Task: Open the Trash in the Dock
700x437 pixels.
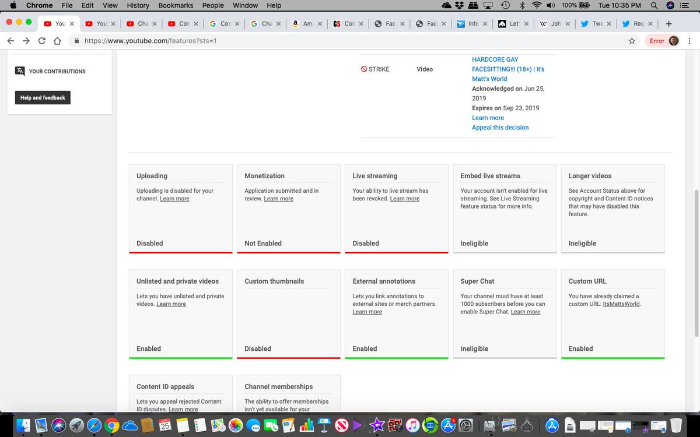Action: click(676, 425)
